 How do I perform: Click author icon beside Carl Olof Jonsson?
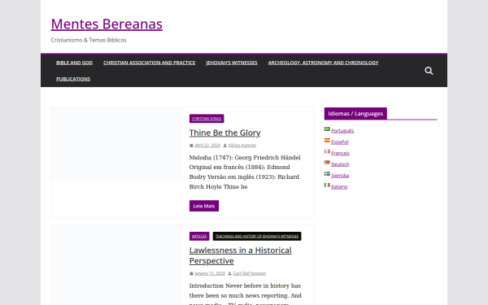pos(229,273)
